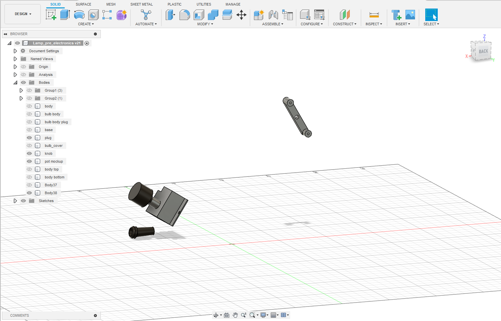This screenshot has width=501, height=321.
Task: Activate the Lamp_pre_electronics v21 component radio button
Action: [87, 43]
